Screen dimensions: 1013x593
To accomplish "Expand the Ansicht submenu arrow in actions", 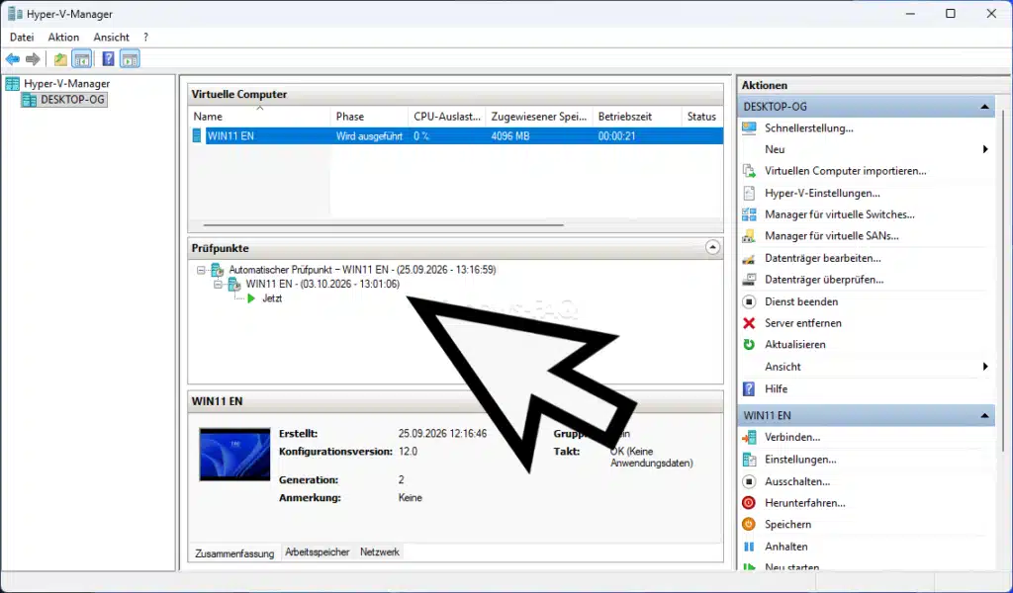I will (985, 367).
